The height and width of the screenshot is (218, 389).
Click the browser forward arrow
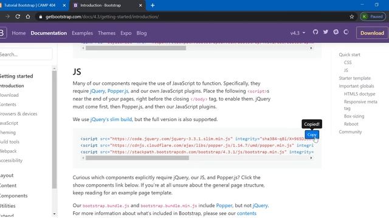pyautogui.click(x=7, y=16)
